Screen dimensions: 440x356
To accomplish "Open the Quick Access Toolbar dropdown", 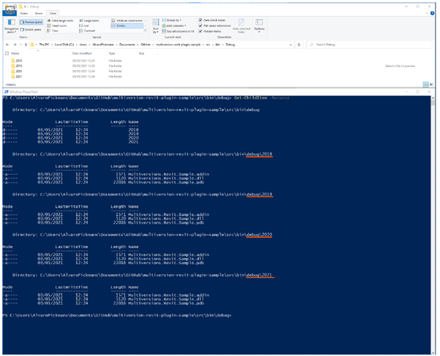I will point(25,7).
